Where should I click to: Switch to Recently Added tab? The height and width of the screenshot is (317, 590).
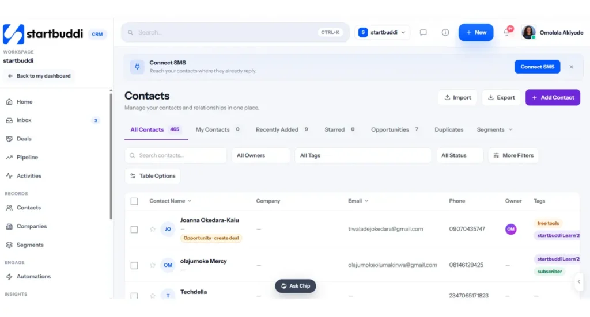282,129
